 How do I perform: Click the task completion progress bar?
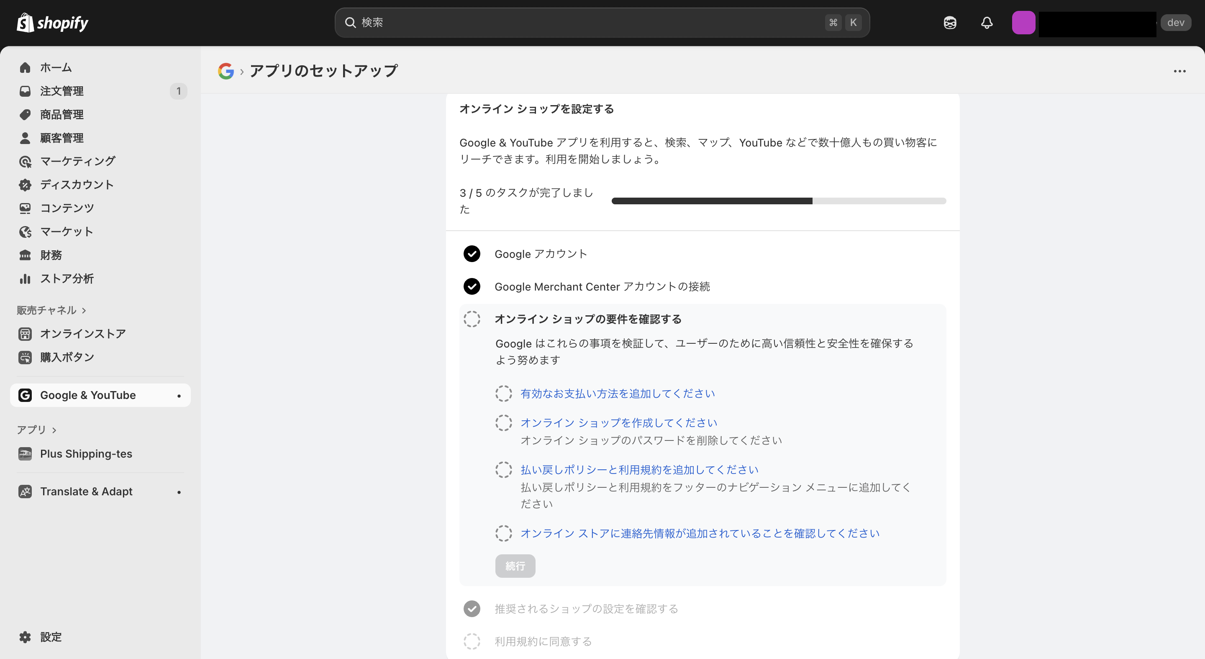tap(778, 201)
